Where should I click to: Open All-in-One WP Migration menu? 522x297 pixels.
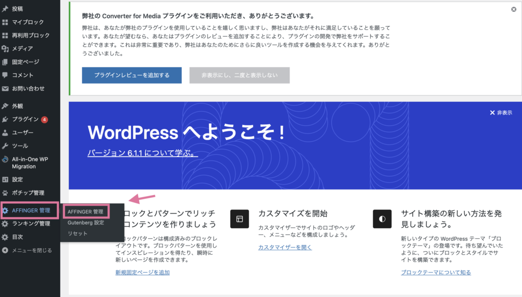pos(30,163)
